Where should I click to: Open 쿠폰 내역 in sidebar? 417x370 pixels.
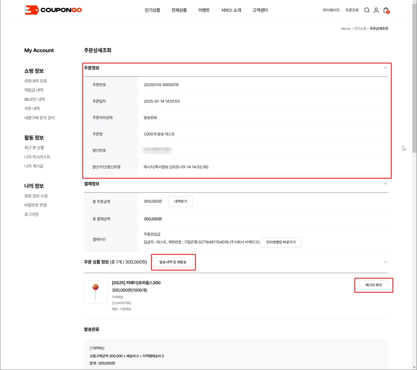point(32,109)
